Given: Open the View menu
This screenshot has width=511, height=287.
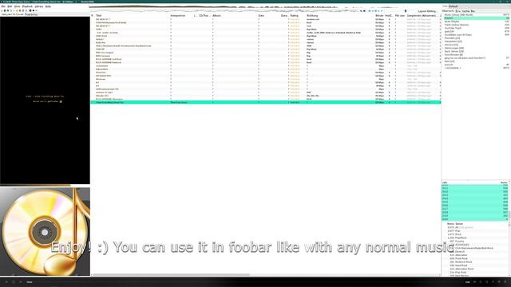Looking at the screenshot, I should point(17,6).
